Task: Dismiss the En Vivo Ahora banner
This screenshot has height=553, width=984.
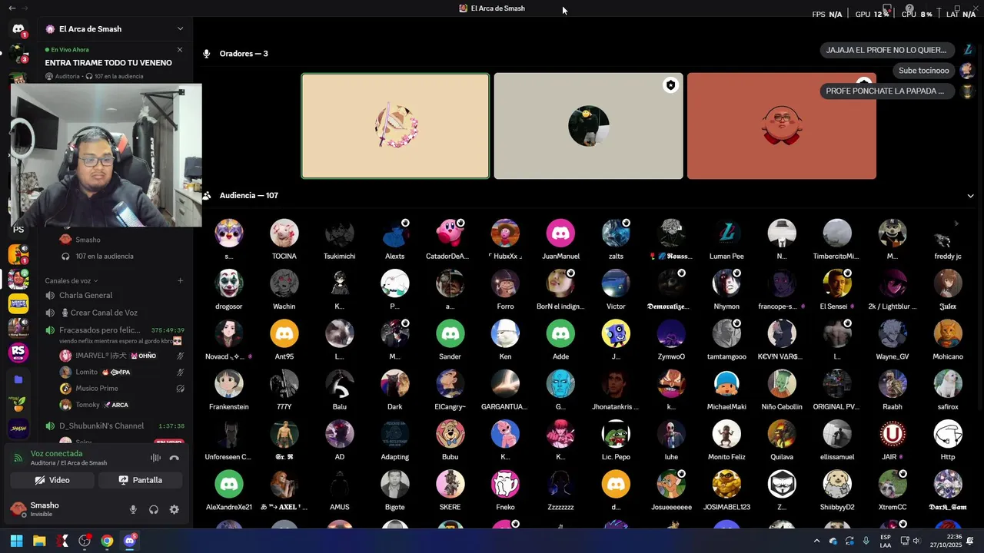Action: click(x=180, y=50)
